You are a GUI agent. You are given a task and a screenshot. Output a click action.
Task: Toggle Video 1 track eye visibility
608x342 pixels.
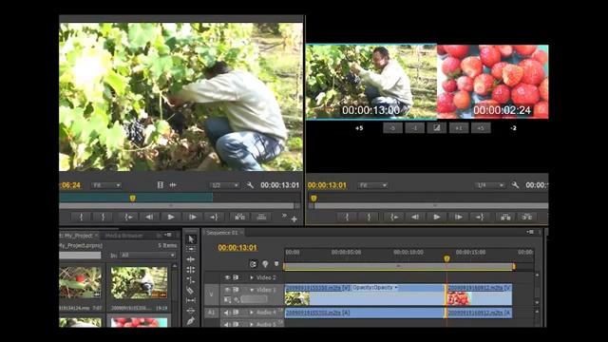coord(227,290)
